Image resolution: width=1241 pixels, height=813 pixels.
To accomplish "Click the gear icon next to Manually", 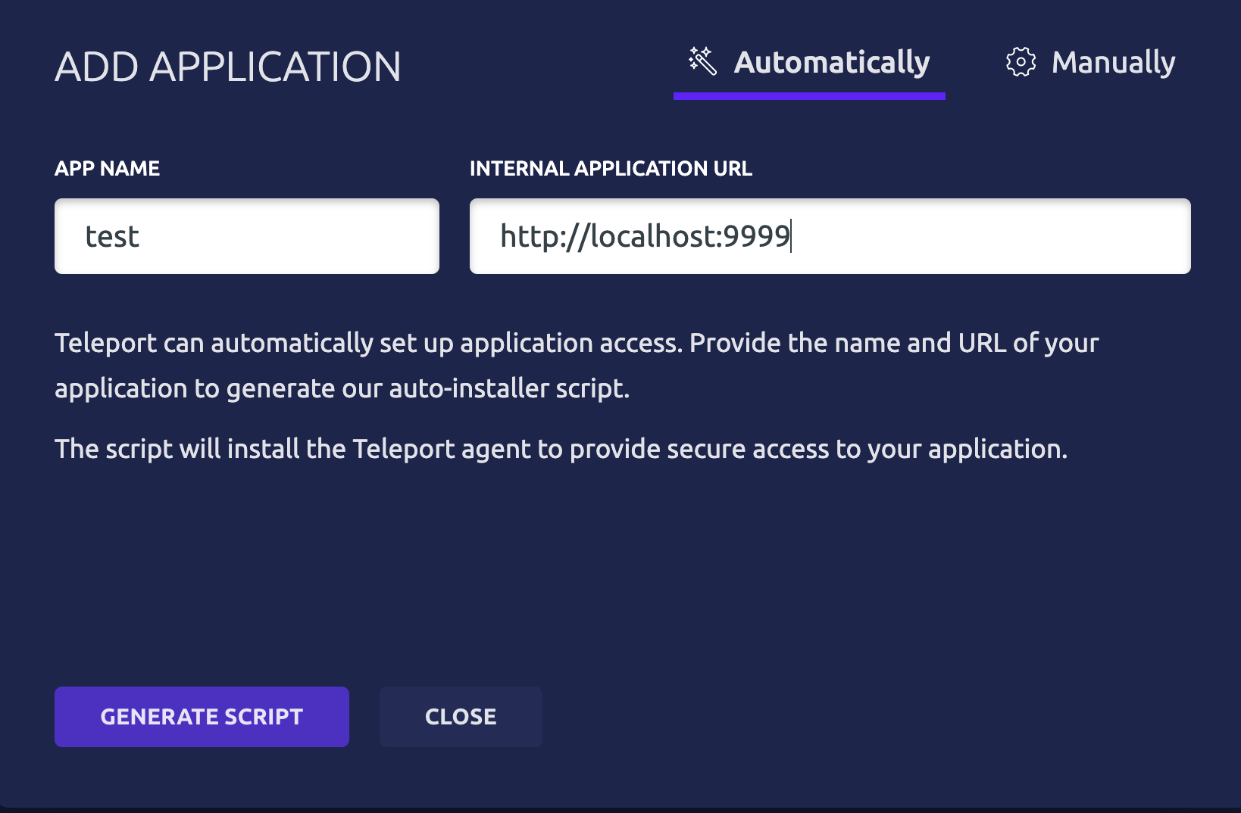I will [x=1021, y=63].
